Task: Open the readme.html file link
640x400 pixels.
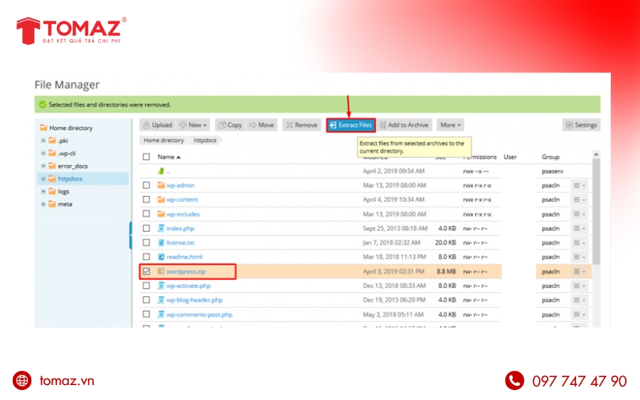Action: click(184, 256)
